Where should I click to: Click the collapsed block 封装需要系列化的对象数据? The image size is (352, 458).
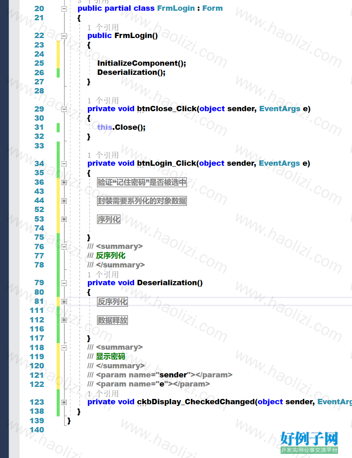click(x=142, y=201)
